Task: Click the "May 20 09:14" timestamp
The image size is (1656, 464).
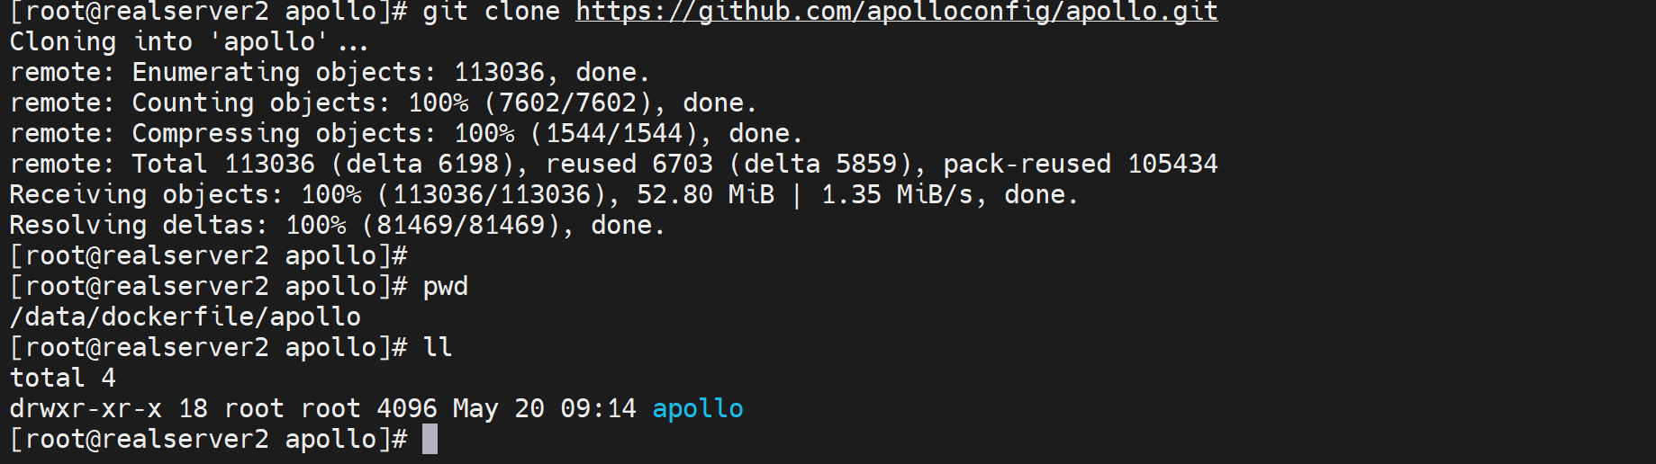Action: tap(544, 408)
